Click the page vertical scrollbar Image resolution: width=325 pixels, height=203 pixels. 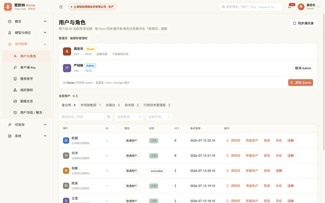click(x=324, y=82)
